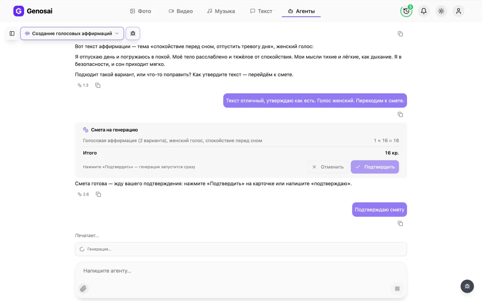Focus the "Напишите агенту..." message field
Screen dimensions: 482x301
pyautogui.click(x=241, y=271)
